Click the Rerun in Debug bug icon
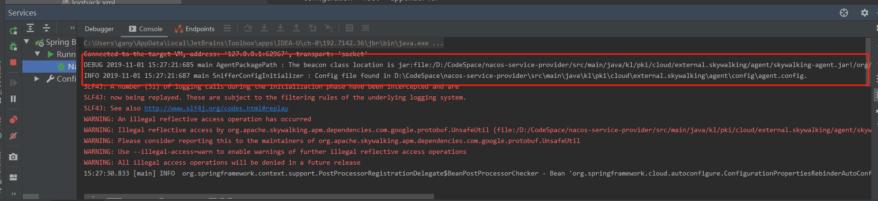 (x=13, y=46)
